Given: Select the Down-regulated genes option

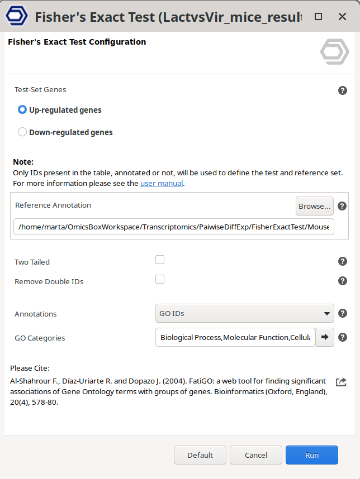Looking at the screenshot, I should (x=22, y=132).
